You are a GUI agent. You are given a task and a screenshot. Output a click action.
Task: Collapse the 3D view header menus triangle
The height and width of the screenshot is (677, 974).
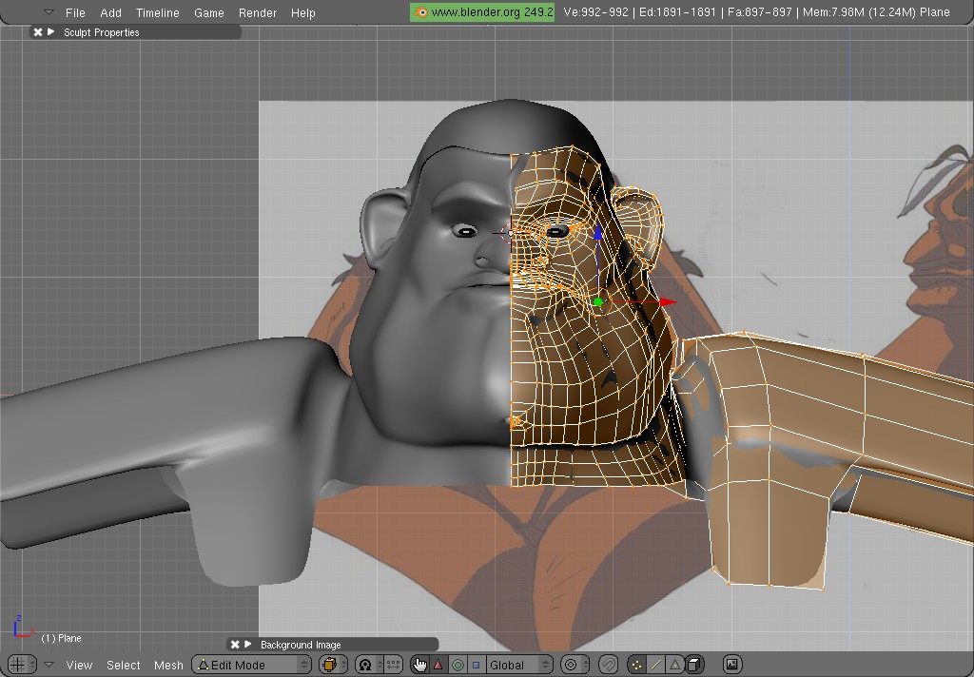tap(49, 664)
